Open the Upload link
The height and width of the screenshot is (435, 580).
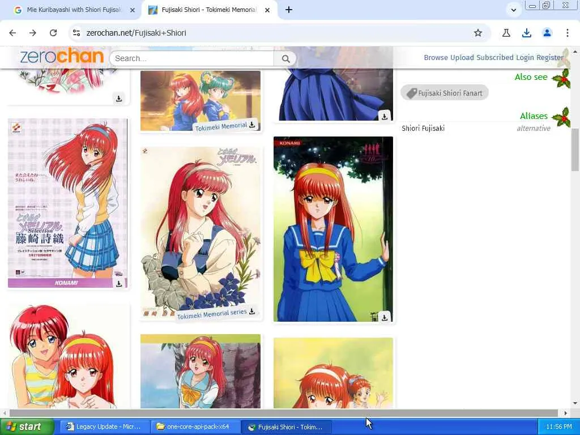coord(462,57)
